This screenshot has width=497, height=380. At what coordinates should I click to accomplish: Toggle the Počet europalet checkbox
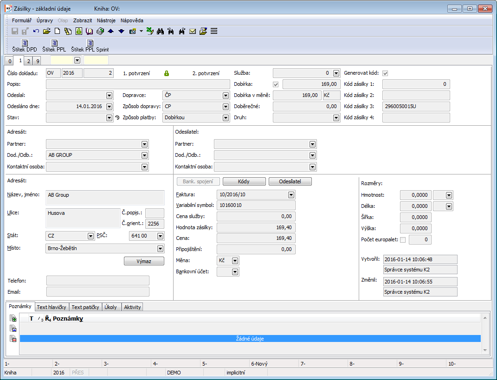pos(403,240)
